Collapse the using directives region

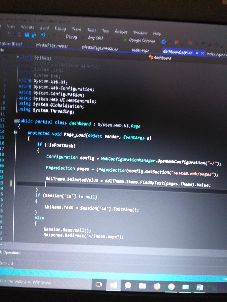(18, 58)
